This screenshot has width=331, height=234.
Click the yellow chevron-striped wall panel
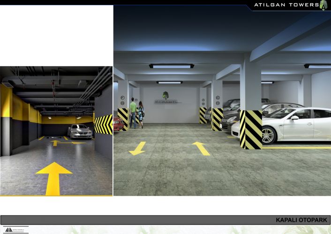click(104, 125)
